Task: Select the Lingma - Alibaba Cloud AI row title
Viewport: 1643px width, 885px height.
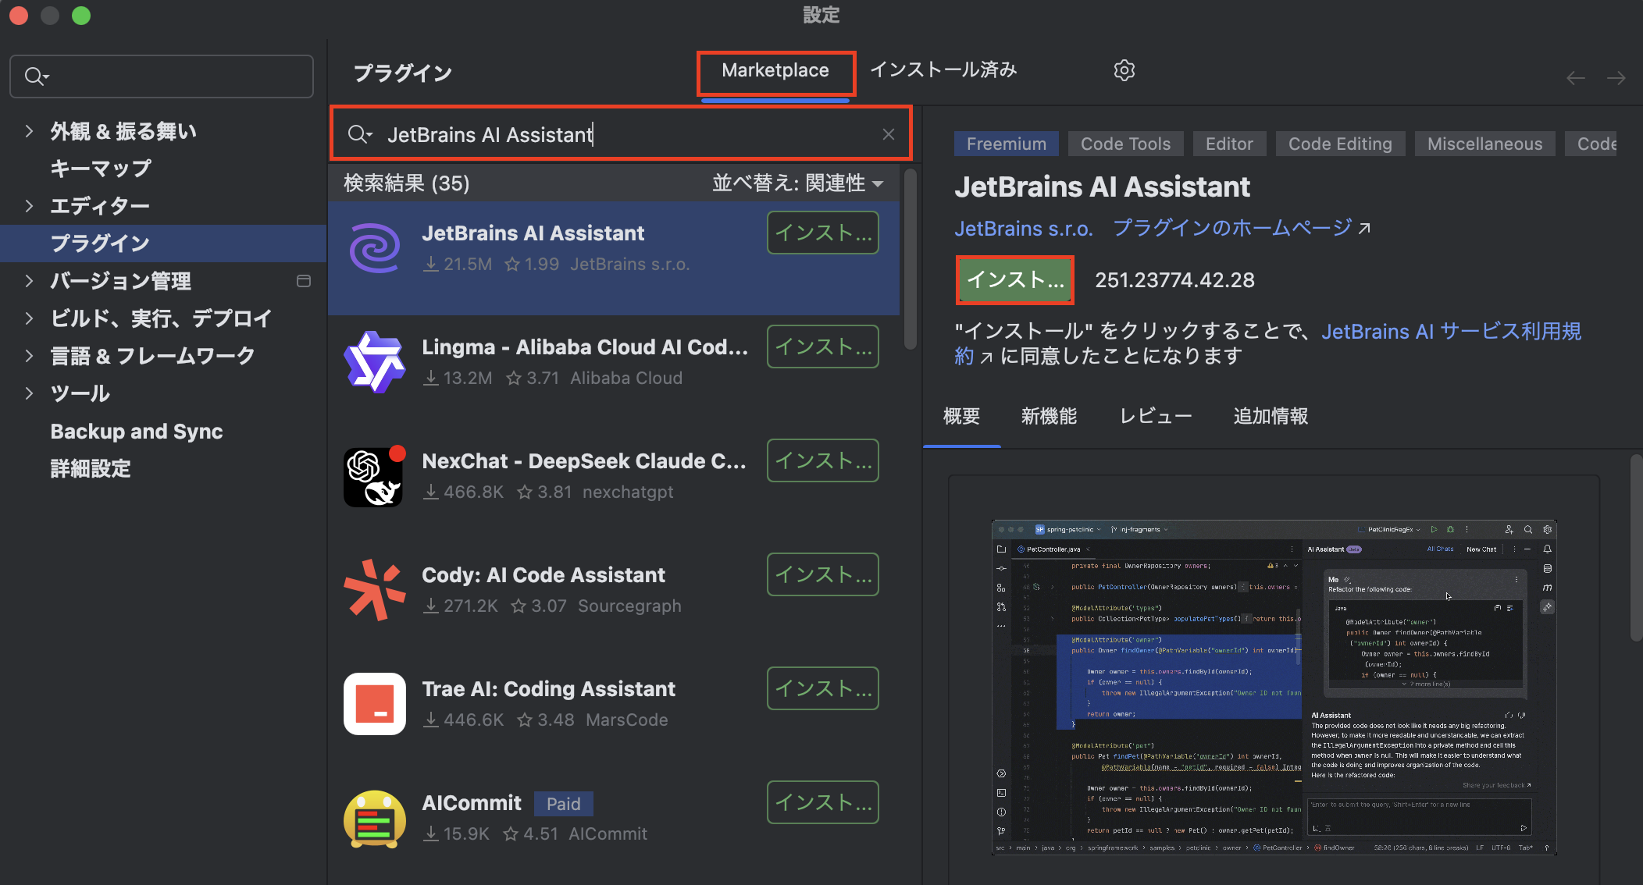Action: (584, 347)
